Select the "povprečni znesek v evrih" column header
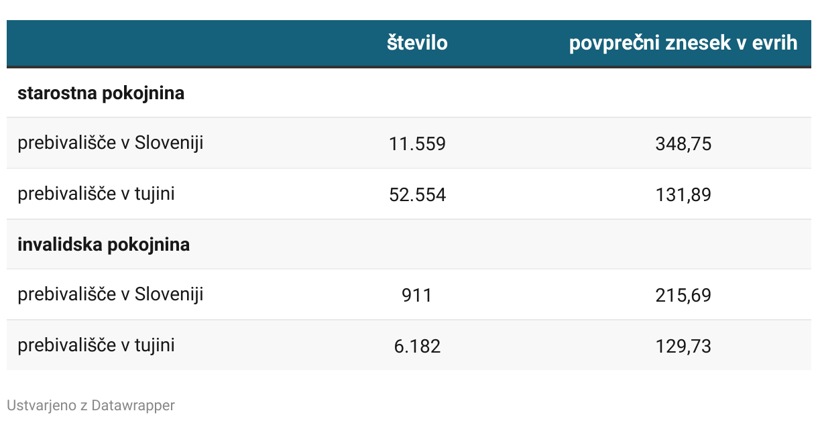The image size is (818, 421). tap(683, 44)
